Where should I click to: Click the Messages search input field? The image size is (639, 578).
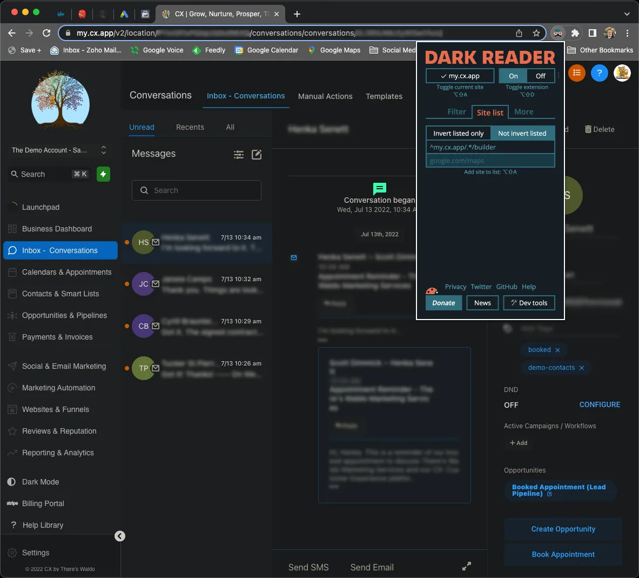[x=197, y=190]
